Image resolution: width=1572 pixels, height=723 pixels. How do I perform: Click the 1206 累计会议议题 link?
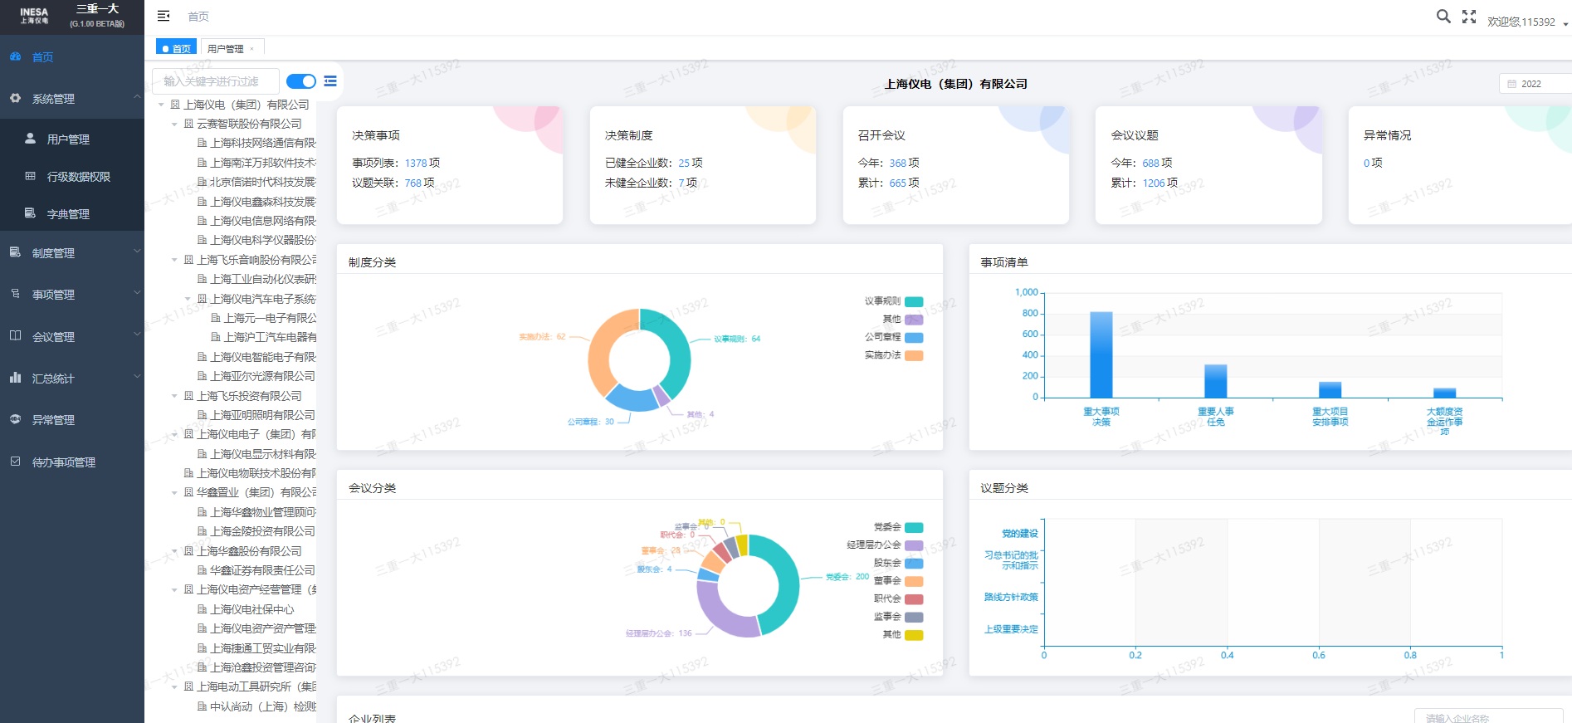(1154, 183)
